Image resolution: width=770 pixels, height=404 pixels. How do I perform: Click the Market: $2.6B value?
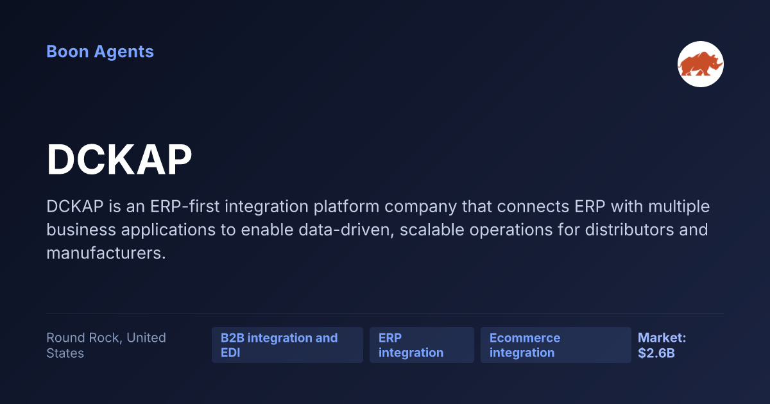point(662,345)
